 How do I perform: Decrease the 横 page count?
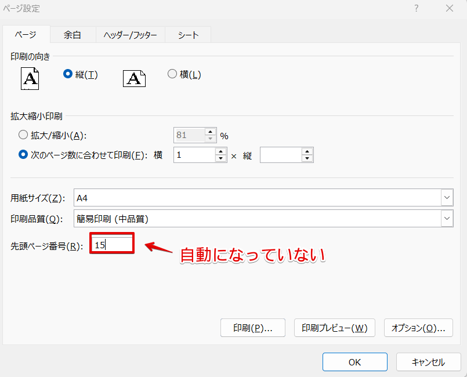220,158
